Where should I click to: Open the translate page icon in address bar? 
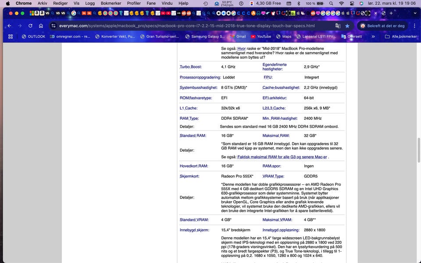[x=338, y=26]
